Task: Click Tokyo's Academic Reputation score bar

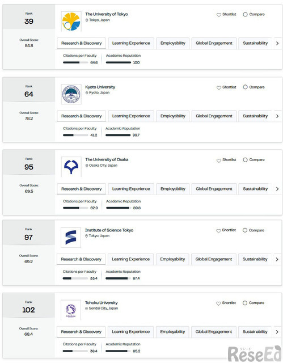Action: [119, 62]
